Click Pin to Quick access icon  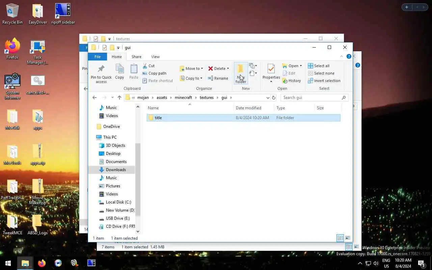tap(101, 69)
